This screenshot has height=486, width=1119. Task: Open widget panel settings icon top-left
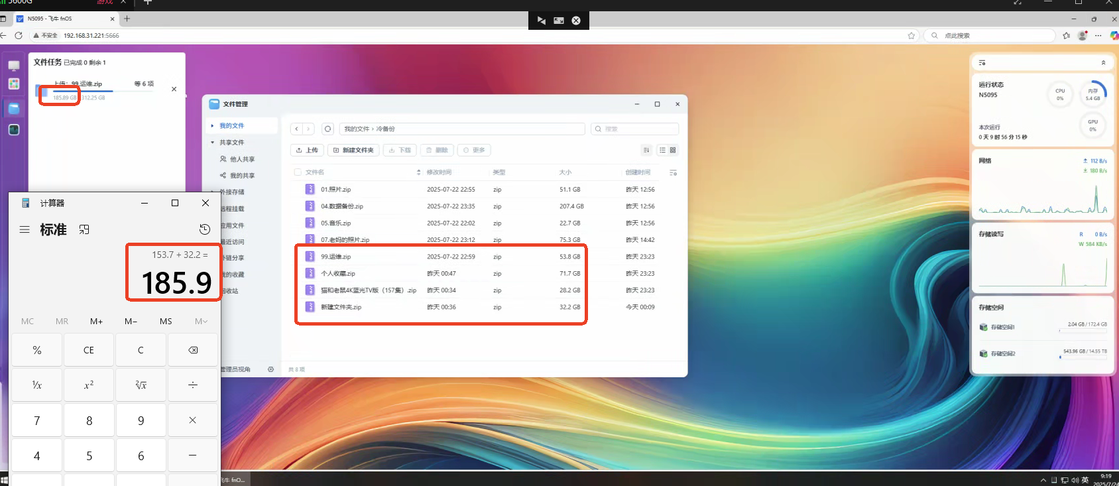[982, 62]
